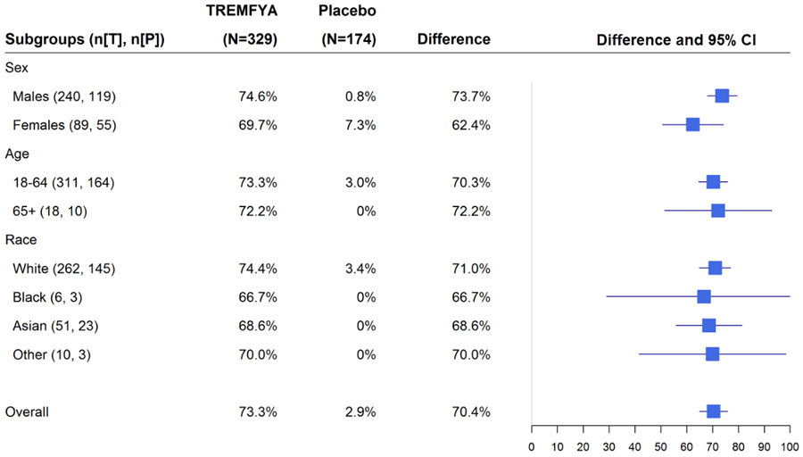
Task: Click the blue square for Black subgroup
Action: coord(704,296)
